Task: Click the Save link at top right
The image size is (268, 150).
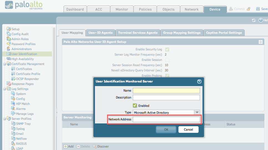Action: (262, 9)
